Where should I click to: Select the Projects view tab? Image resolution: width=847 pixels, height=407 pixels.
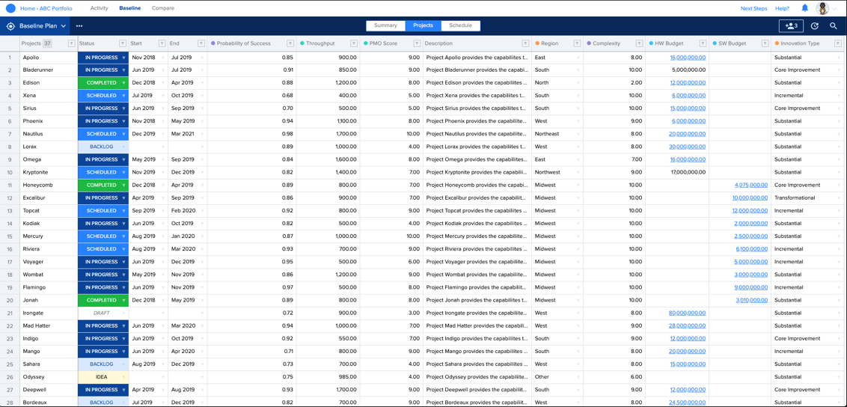pos(423,25)
